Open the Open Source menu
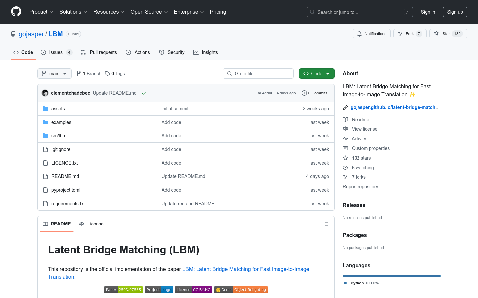Image resolution: width=478 pixels, height=298 pixels. coord(149,12)
